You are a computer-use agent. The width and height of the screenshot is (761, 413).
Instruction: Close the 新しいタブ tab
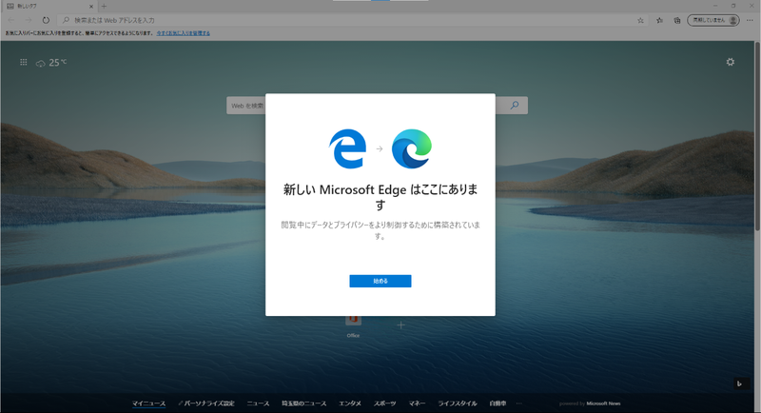pyautogui.click(x=90, y=7)
